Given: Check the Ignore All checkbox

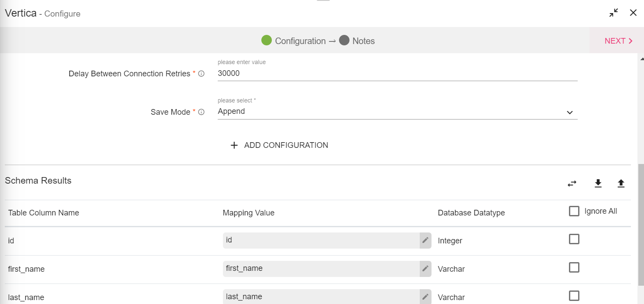Looking at the screenshot, I should 574,211.
